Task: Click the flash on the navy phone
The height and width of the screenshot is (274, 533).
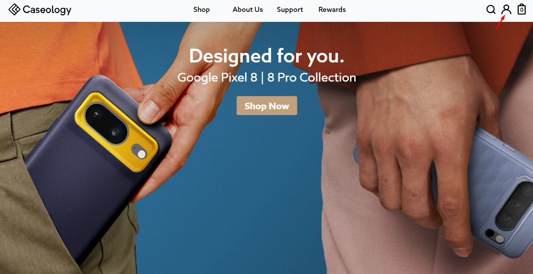Action: tap(142, 154)
